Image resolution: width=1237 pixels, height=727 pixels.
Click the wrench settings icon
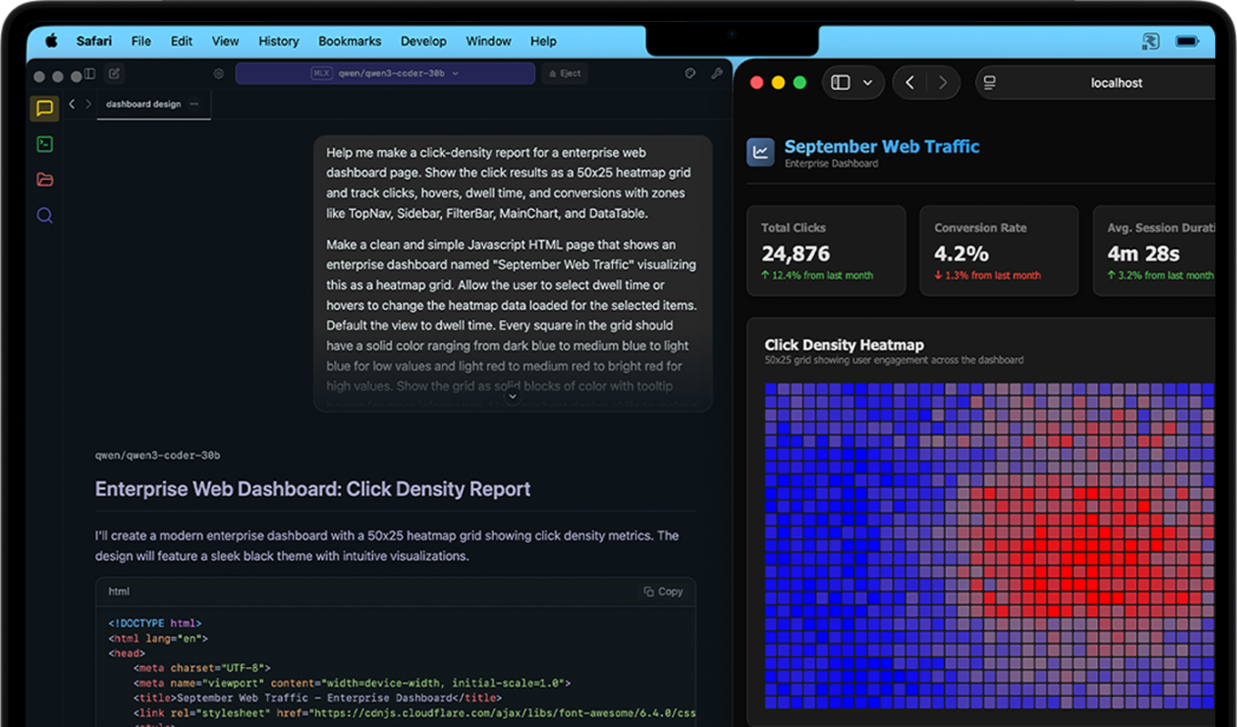point(717,74)
